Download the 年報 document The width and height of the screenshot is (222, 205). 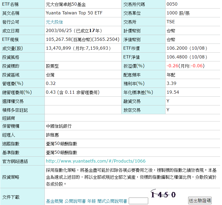coord(92,201)
